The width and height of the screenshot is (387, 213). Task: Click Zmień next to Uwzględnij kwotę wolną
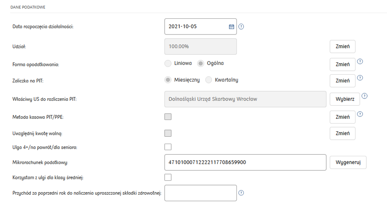click(x=342, y=133)
